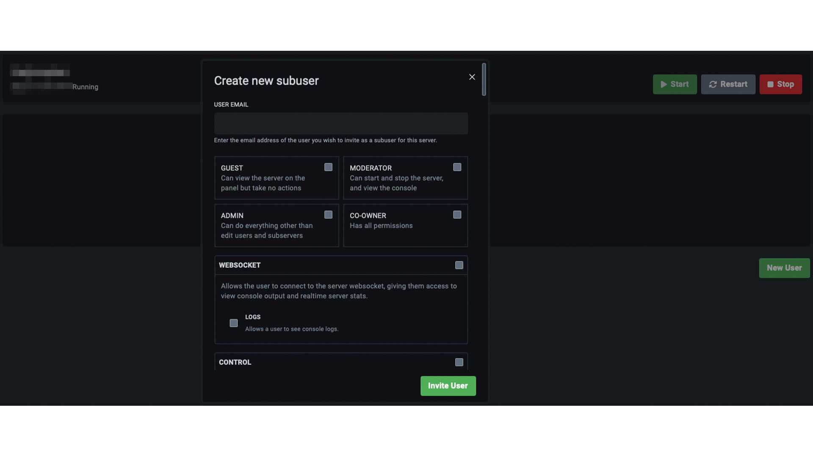Enable the WEBSOCKET permission toggle
The height and width of the screenshot is (457, 813).
[459, 265]
